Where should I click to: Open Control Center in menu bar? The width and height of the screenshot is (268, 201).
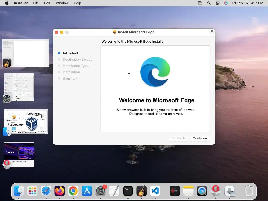[x=217, y=3]
